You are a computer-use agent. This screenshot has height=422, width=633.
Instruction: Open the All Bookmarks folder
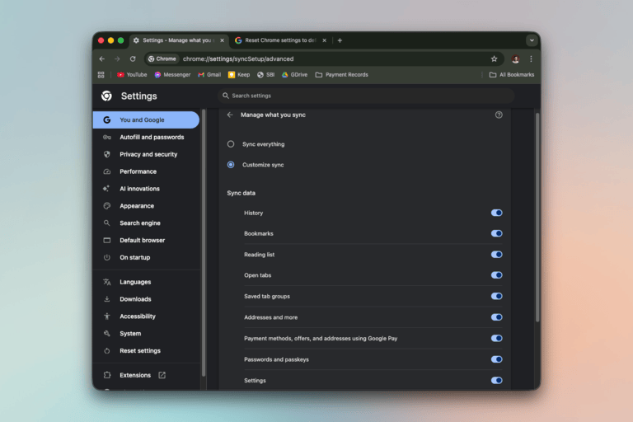tap(512, 75)
